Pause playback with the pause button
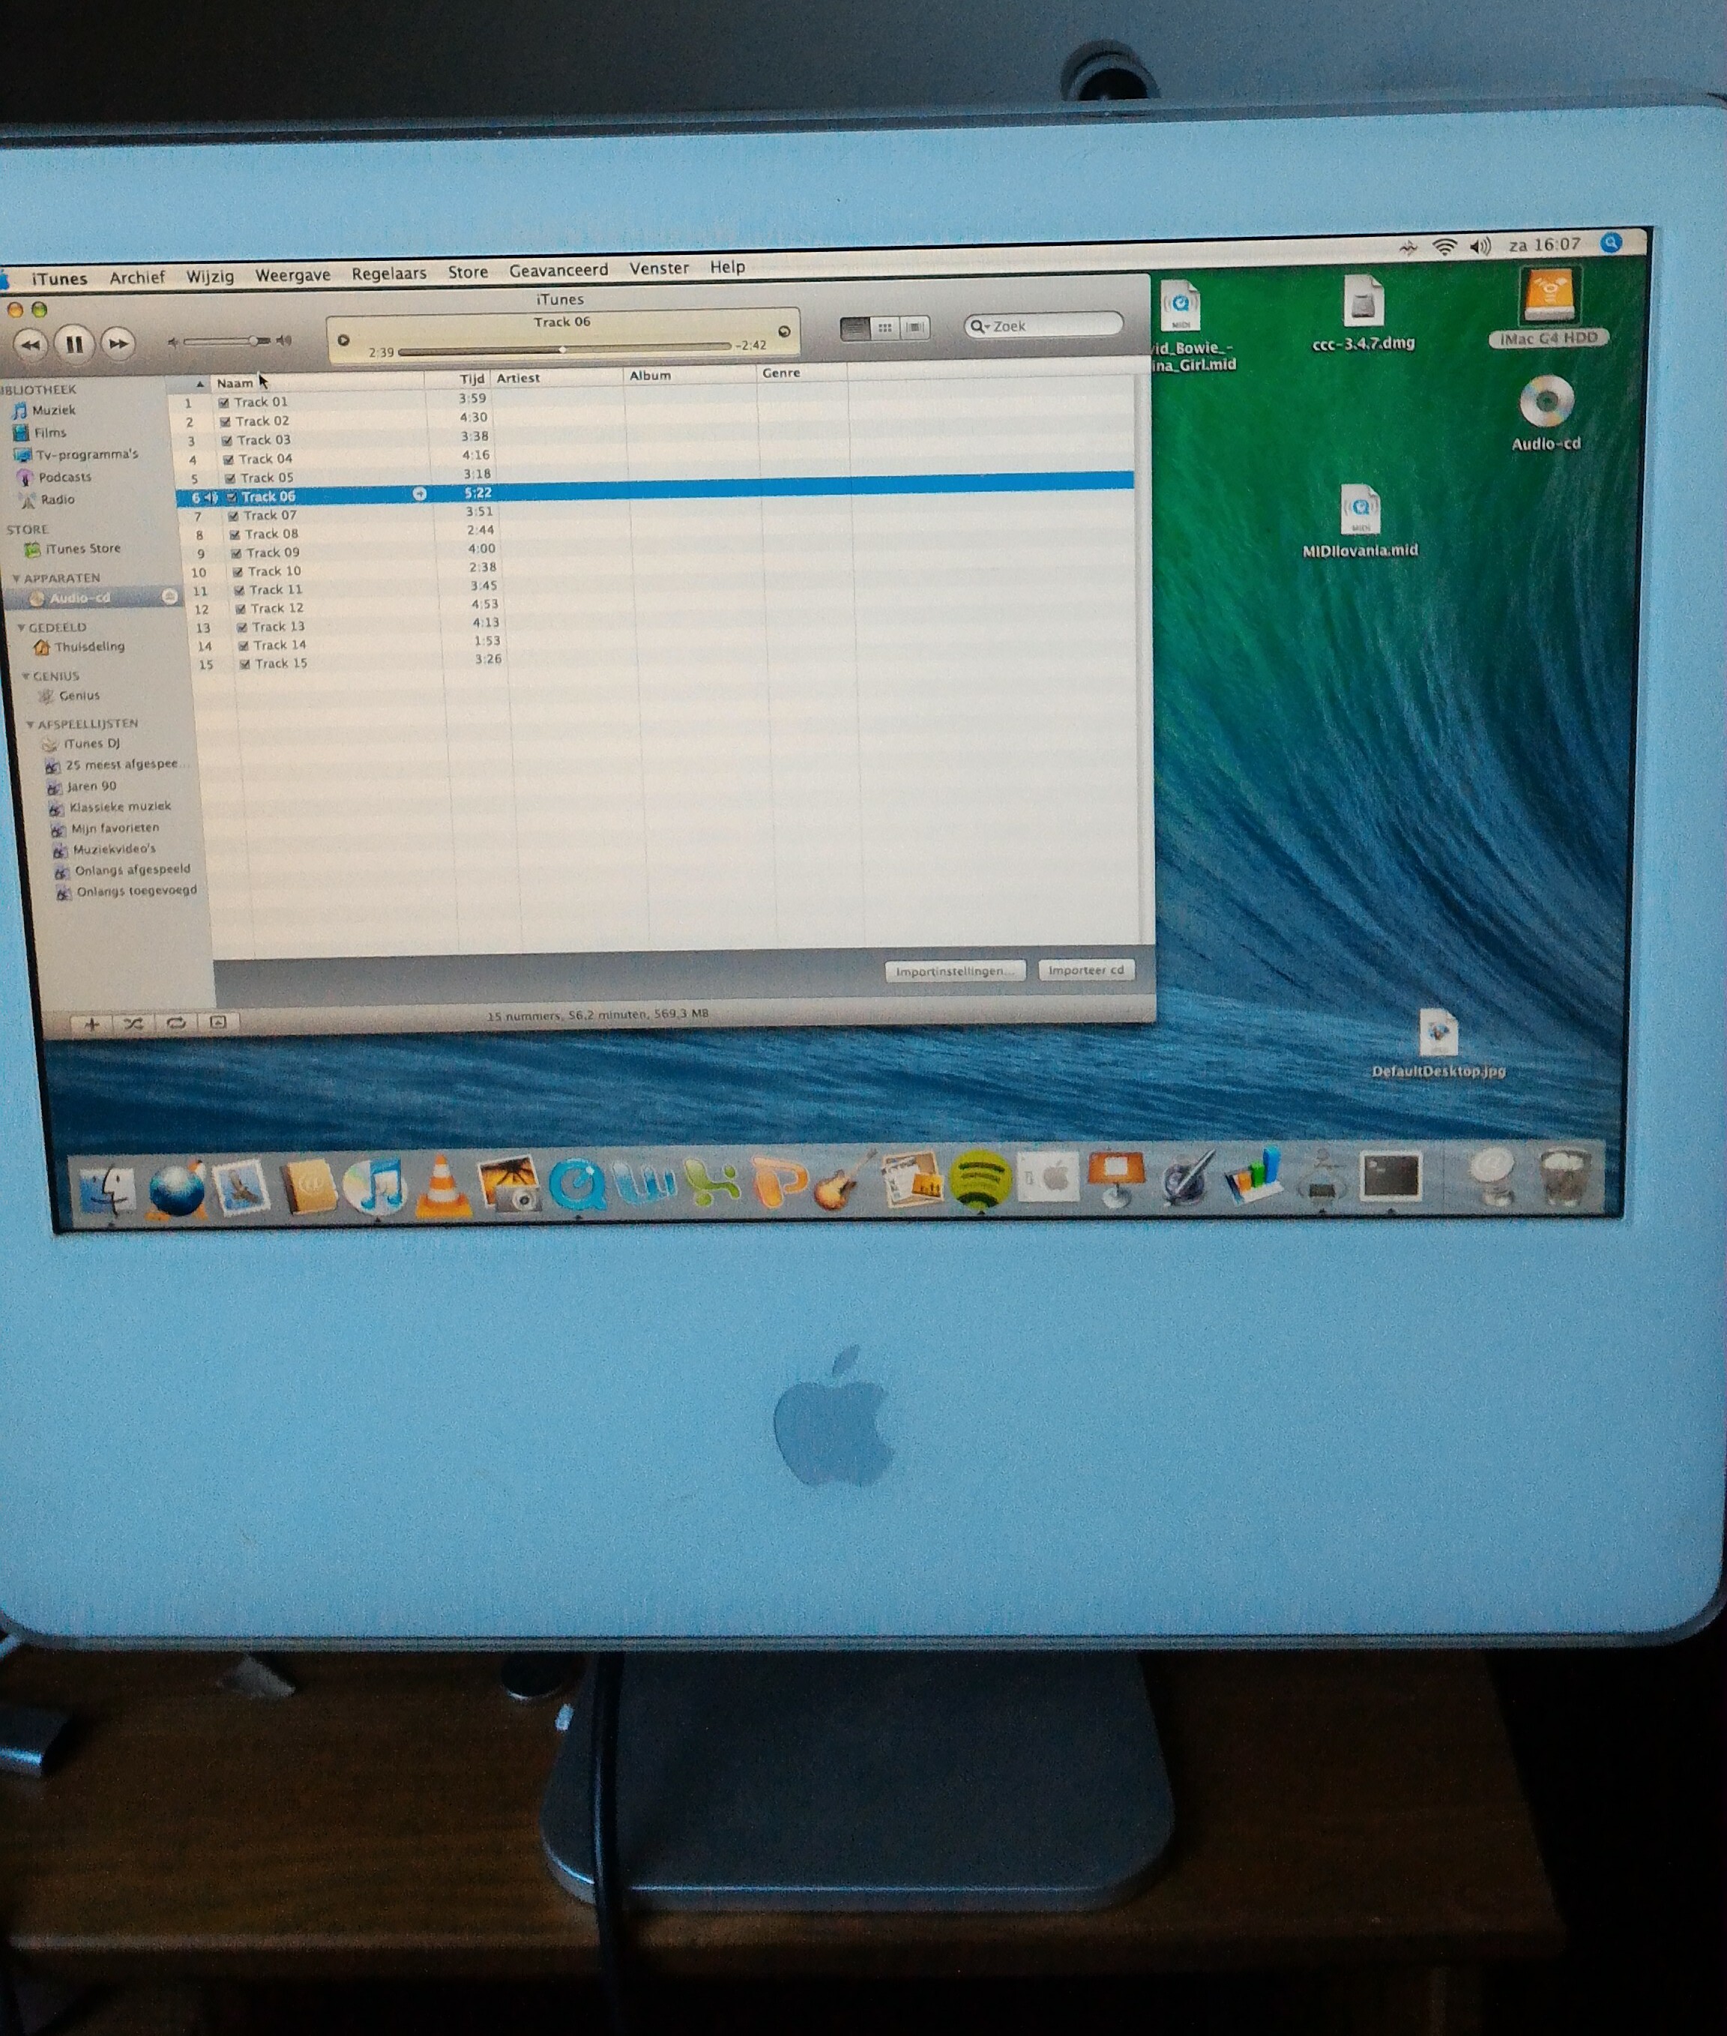The image size is (1727, 2036). click(73, 343)
